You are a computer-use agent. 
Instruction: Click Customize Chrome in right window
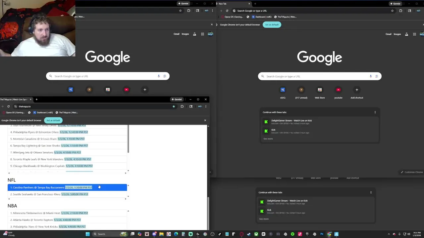pos(412,172)
